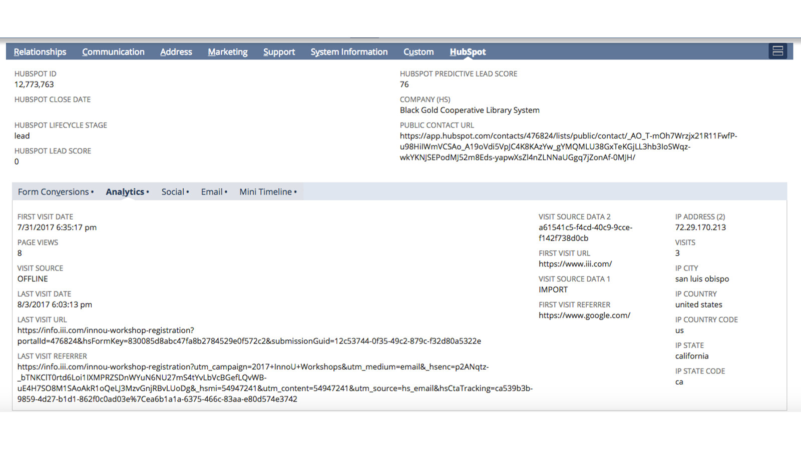This screenshot has width=801, height=450.
Task: Open the Relationships tab
Action: pos(40,52)
